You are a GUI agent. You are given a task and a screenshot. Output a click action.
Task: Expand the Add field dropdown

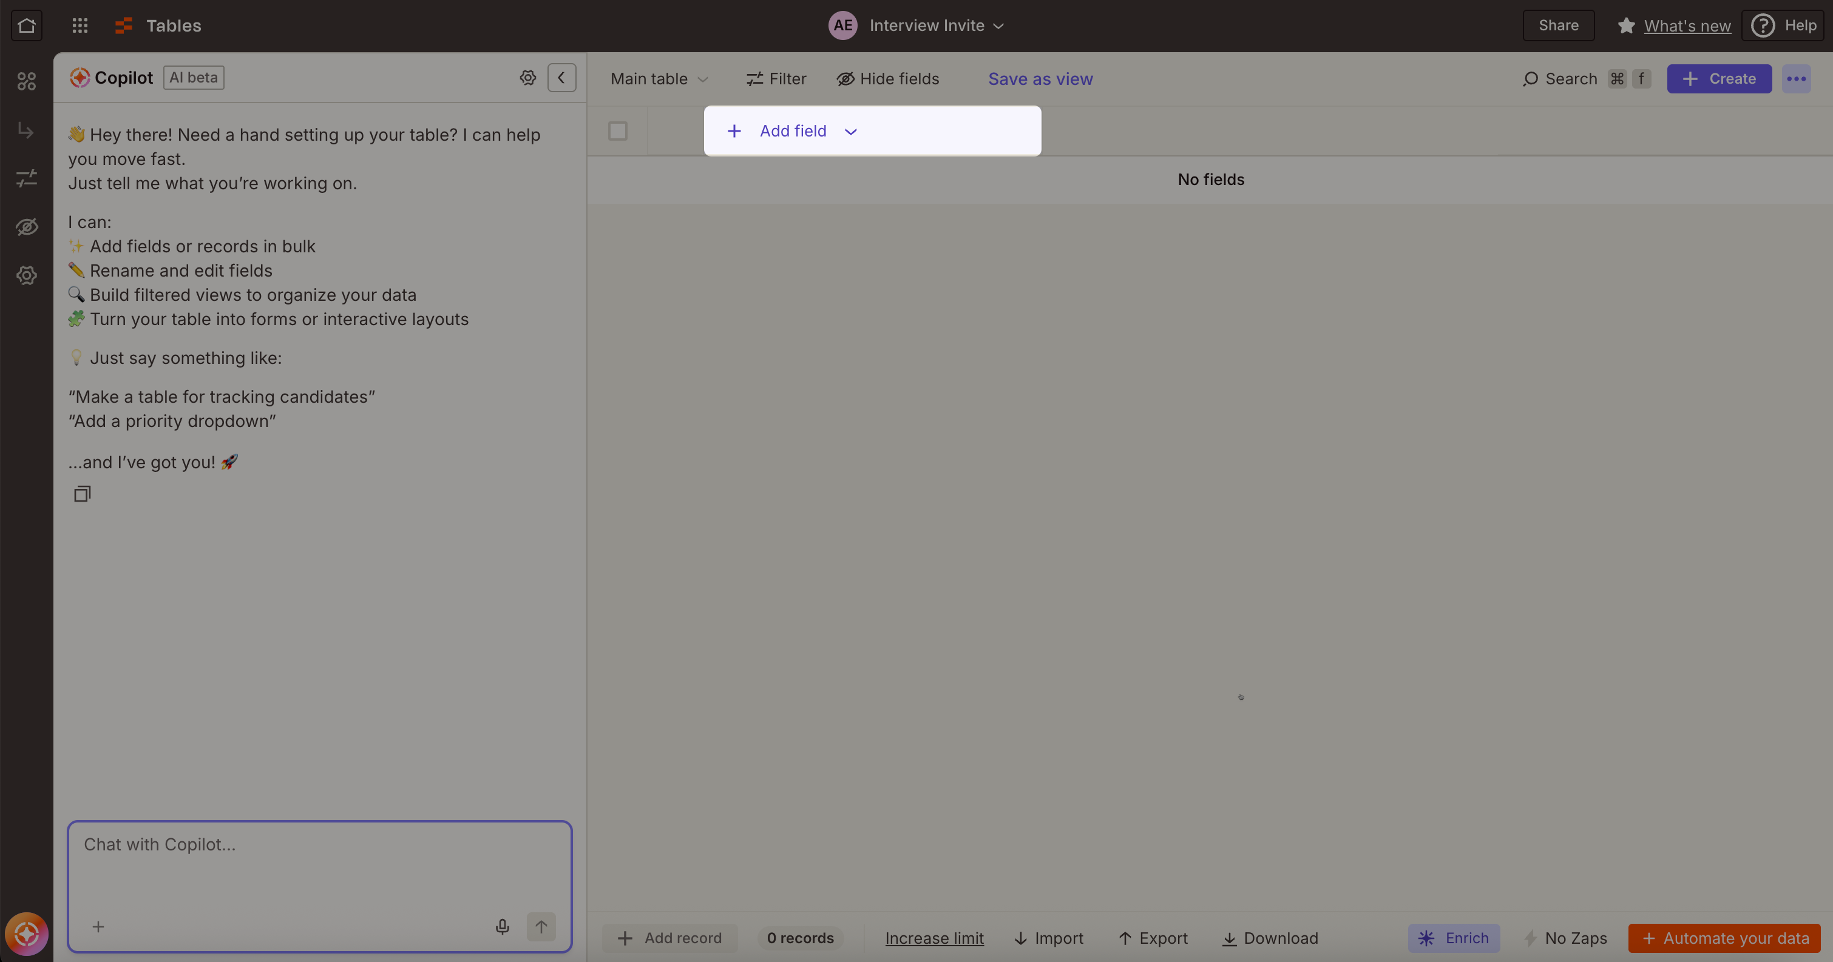850,132
